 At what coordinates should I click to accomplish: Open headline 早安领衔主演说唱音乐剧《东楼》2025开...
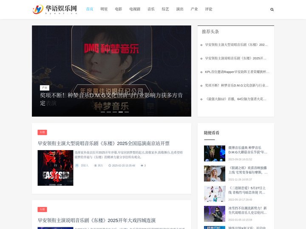[x=235, y=58]
